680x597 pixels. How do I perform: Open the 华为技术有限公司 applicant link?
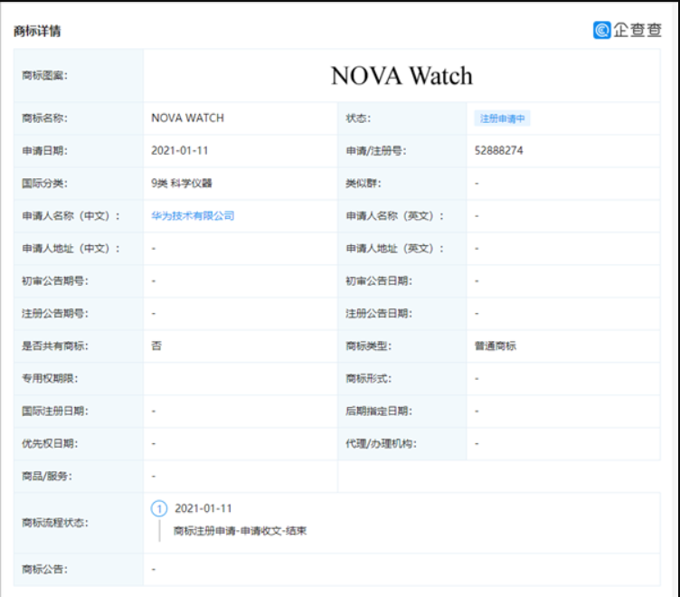coord(193,215)
